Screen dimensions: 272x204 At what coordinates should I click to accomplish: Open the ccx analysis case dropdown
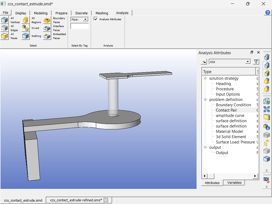pos(248,62)
